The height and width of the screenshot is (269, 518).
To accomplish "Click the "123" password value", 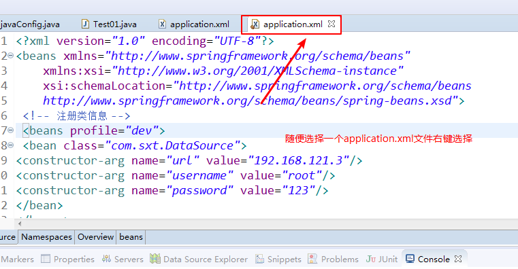I will pyautogui.click(x=298, y=190).
